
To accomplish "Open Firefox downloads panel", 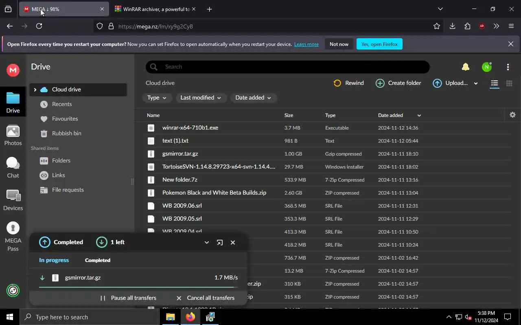I will point(452,26).
